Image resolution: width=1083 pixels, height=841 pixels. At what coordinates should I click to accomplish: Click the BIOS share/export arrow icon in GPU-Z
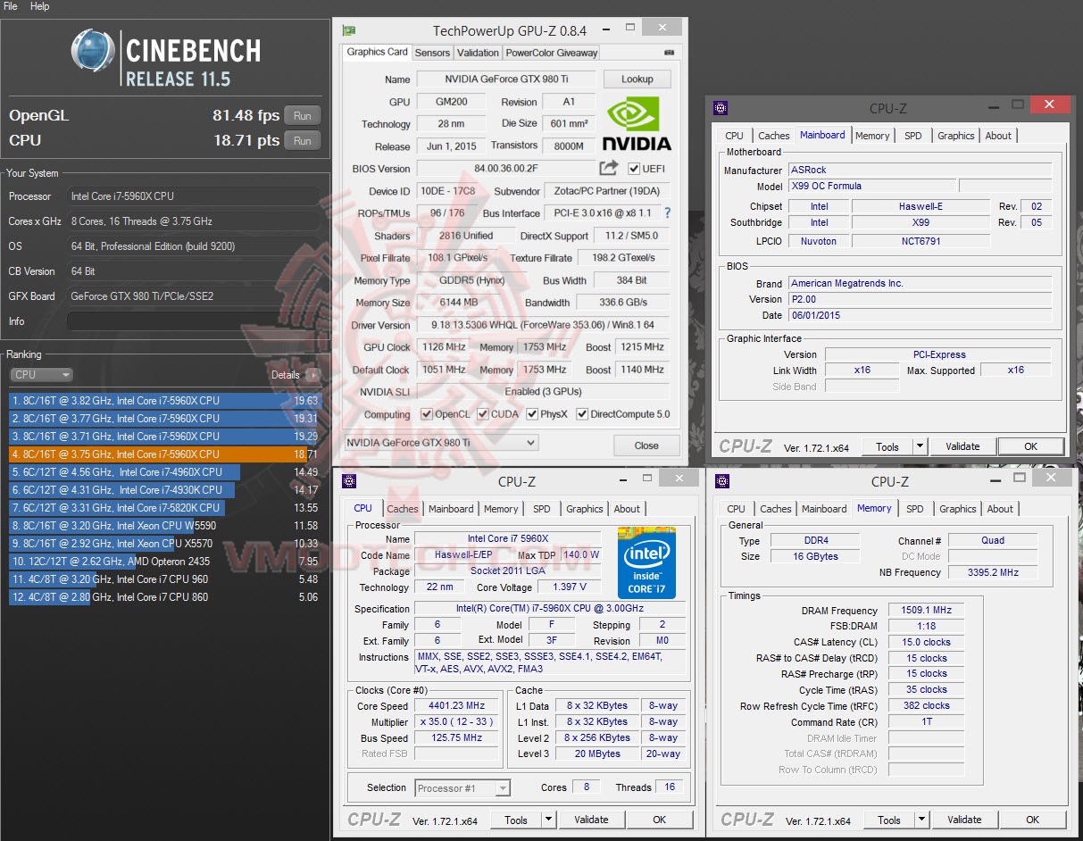click(608, 168)
